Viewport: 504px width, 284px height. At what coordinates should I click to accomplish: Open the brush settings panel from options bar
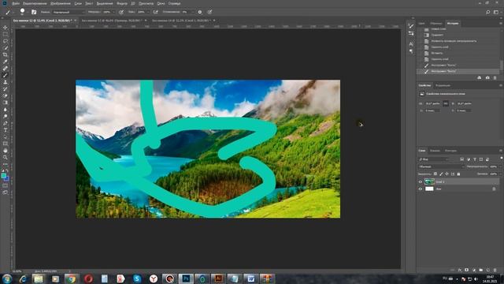tap(34, 12)
